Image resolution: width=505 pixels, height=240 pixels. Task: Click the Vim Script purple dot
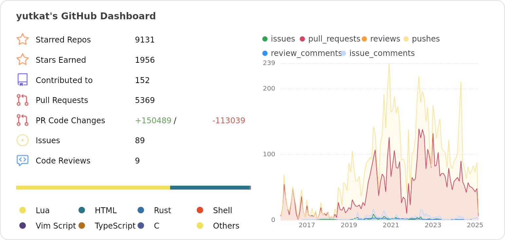click(x=23, y=226)
